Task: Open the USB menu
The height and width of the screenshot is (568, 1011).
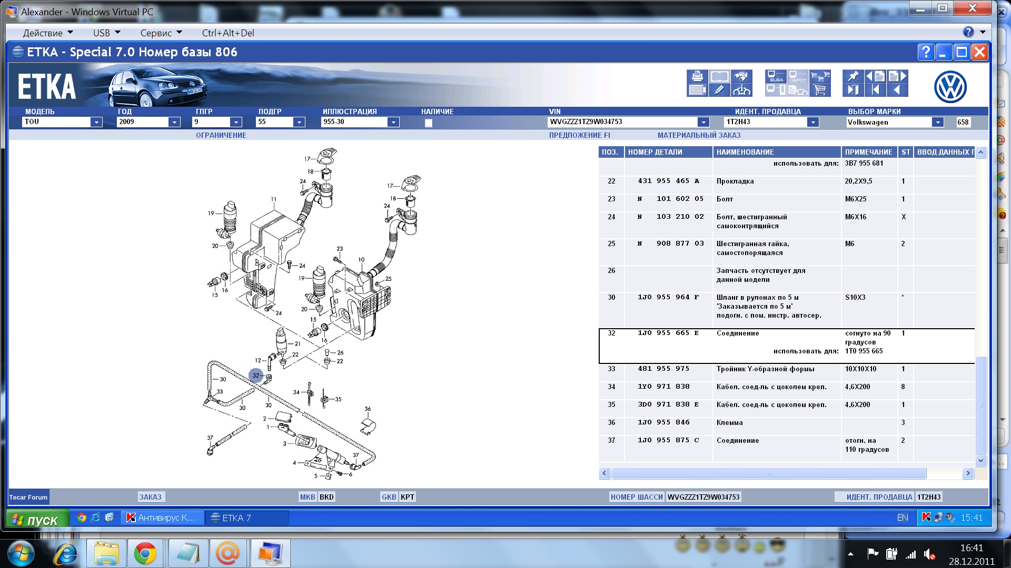Action: pos(106,33)
